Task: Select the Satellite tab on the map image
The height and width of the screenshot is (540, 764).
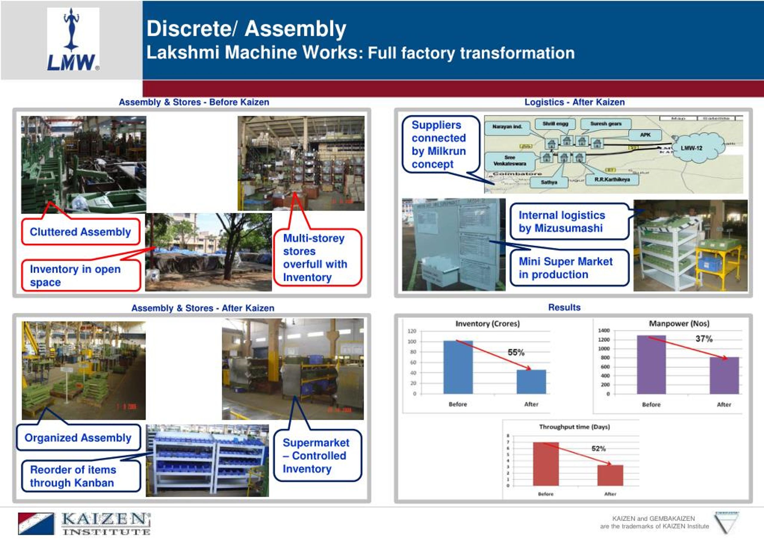Action: tap(716, 119)
